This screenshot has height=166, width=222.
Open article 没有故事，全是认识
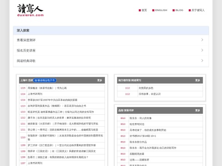(149, 94)
